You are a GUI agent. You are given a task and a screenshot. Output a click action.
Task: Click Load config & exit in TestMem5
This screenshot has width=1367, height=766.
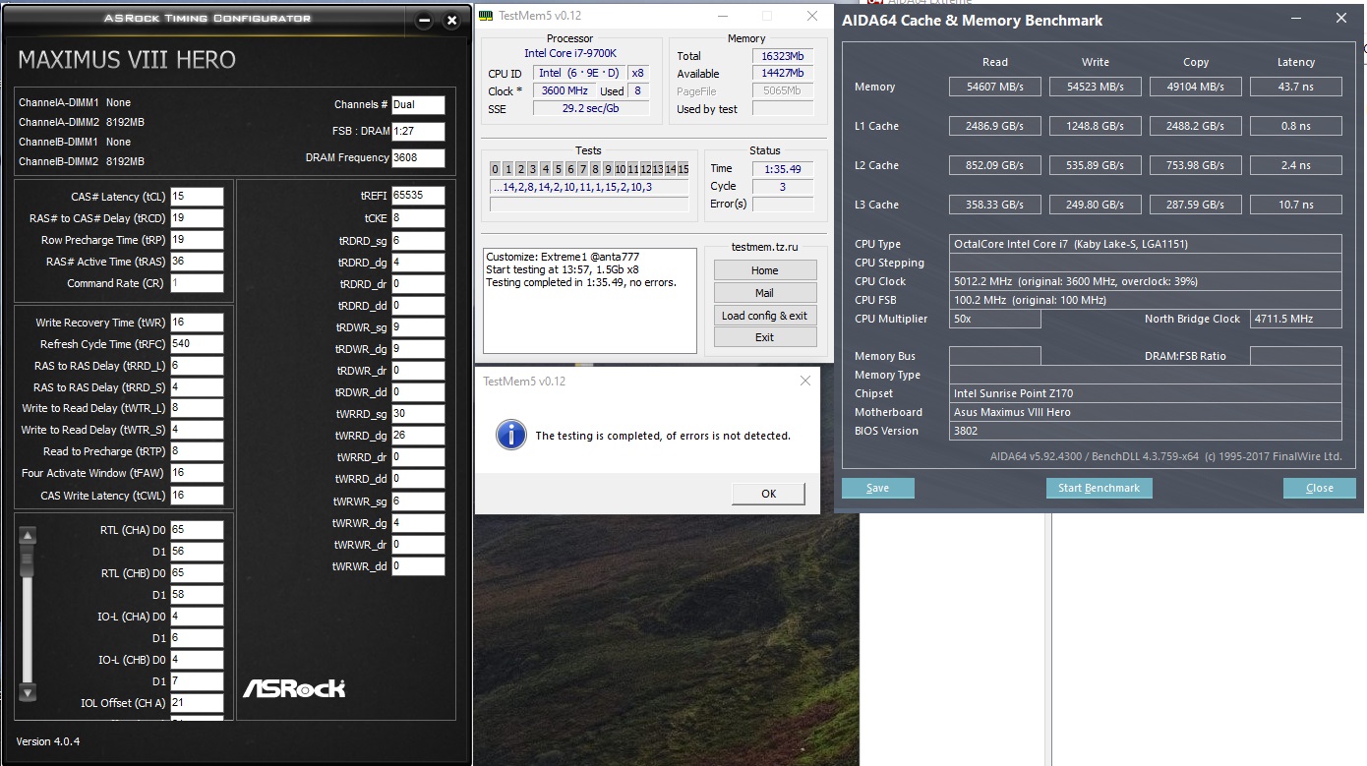765,316
